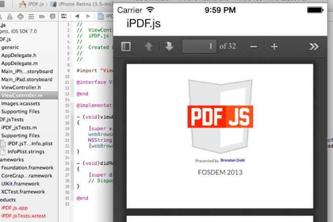
Task: Click the Wi-Fi icon in the simulator status bar
Action: [150, 10]
